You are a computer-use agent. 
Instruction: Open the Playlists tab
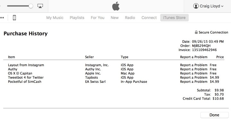click(x=77, y=18)
